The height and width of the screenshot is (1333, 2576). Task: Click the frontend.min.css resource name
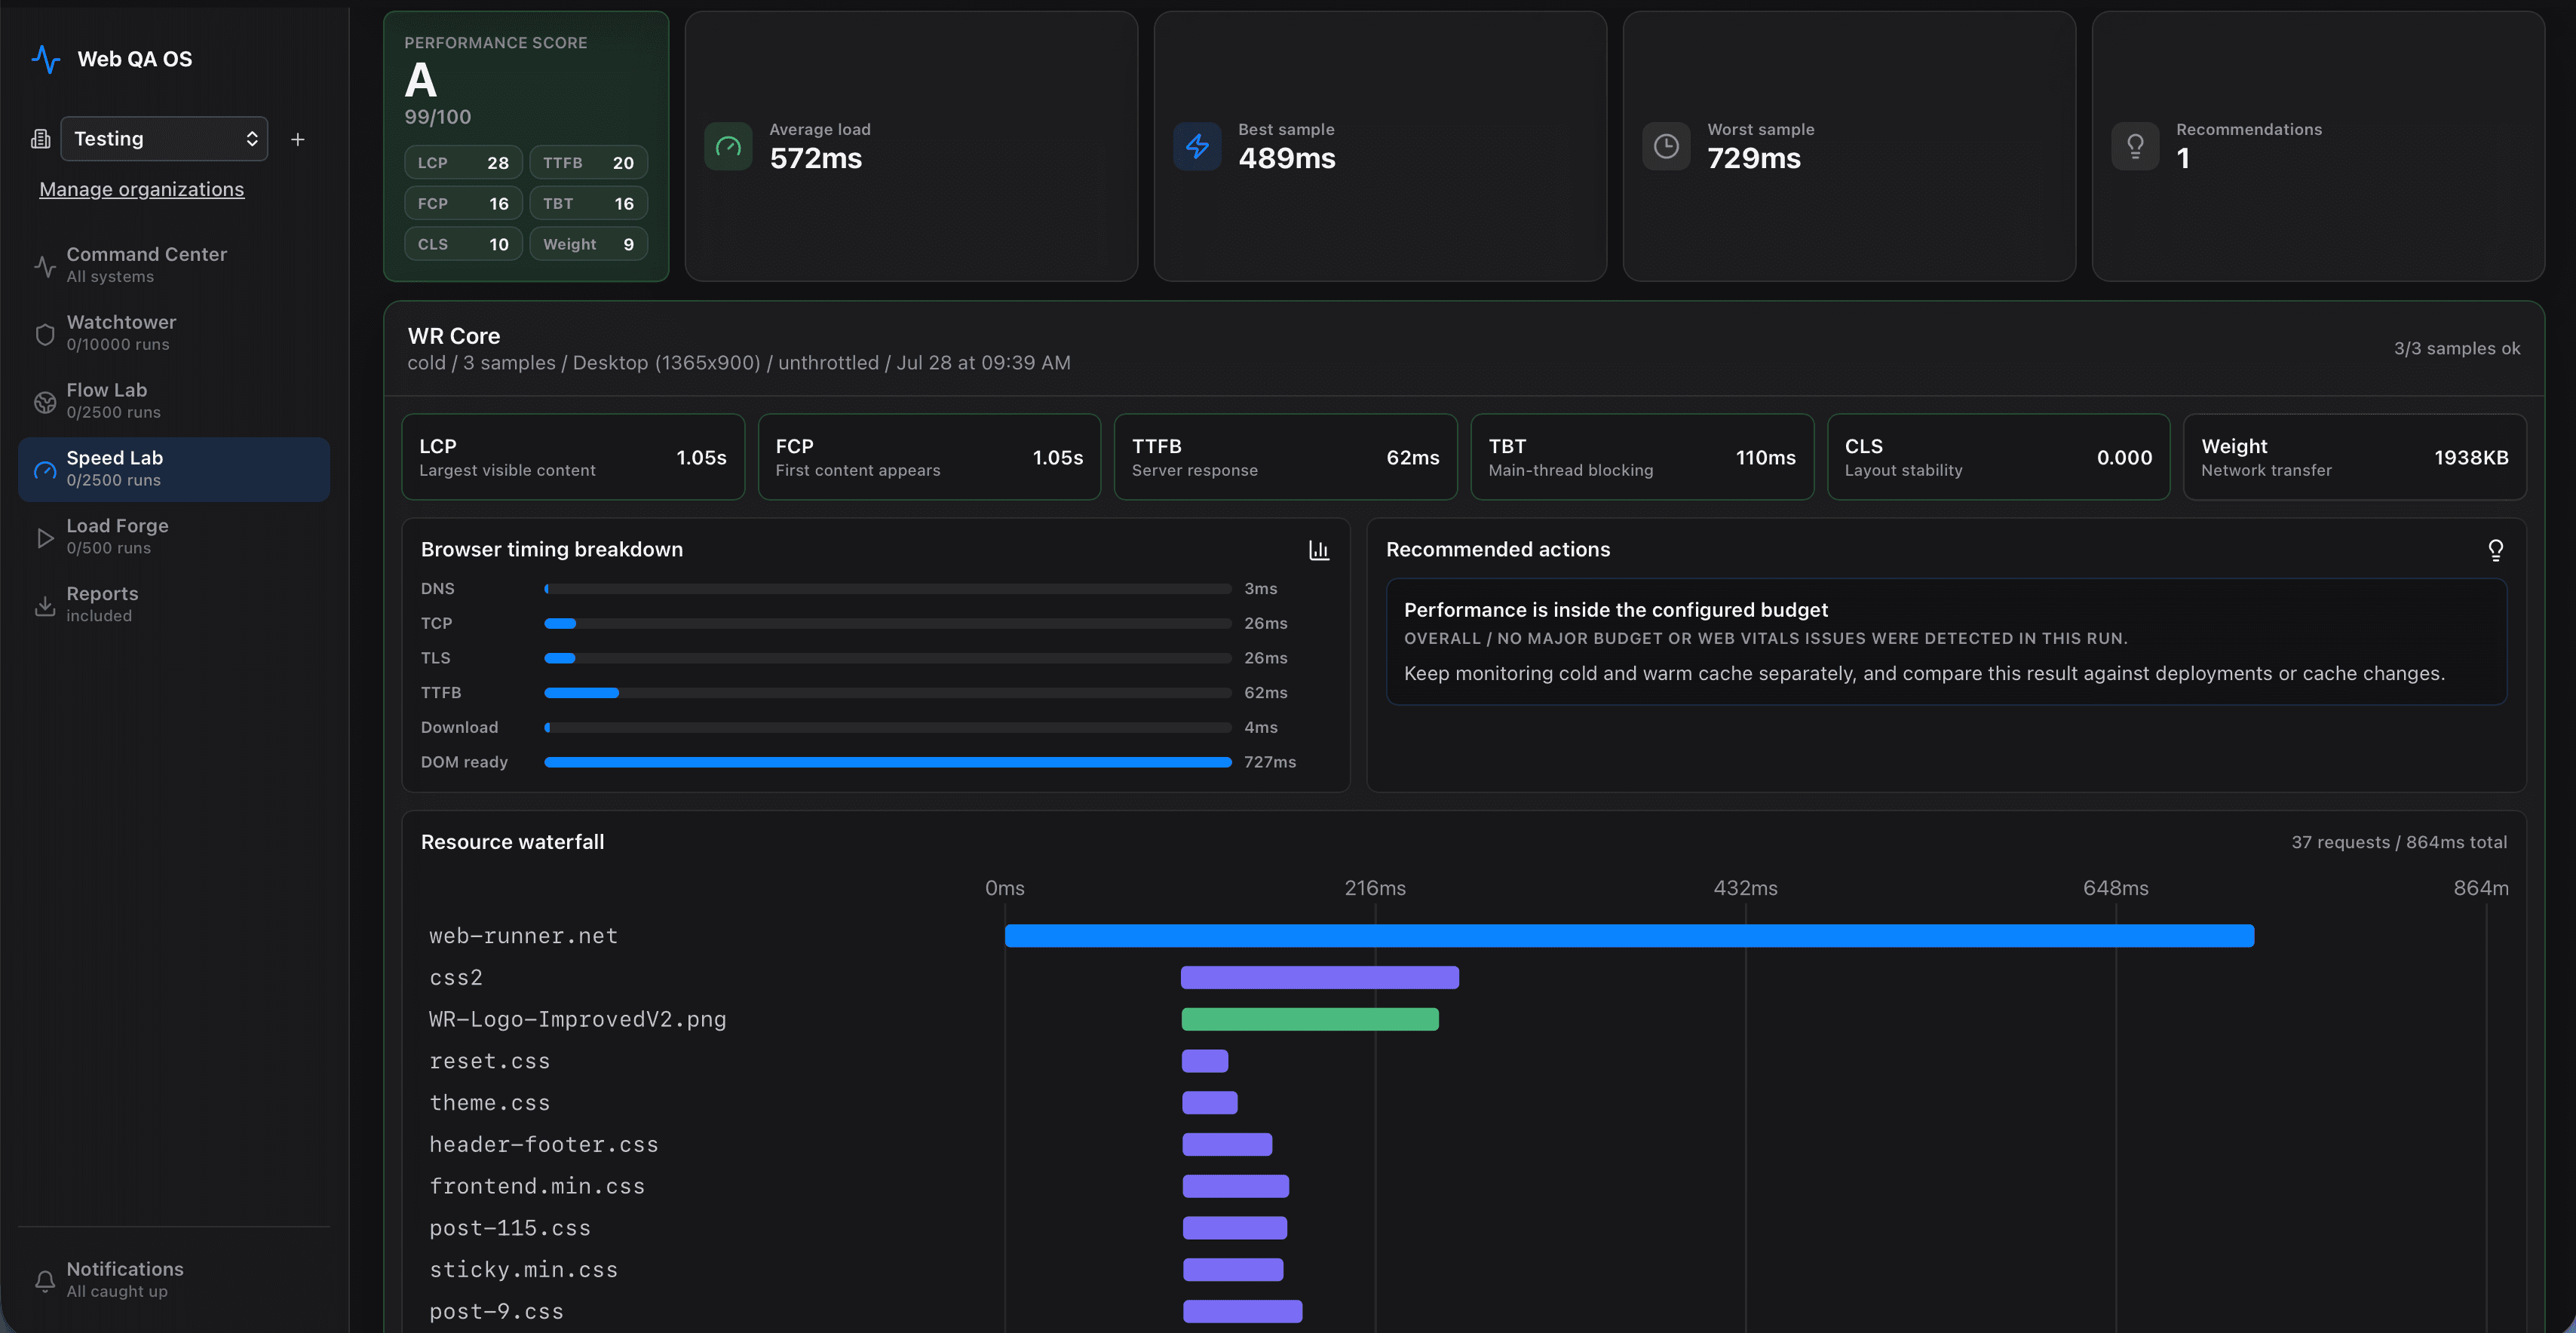537,1186
